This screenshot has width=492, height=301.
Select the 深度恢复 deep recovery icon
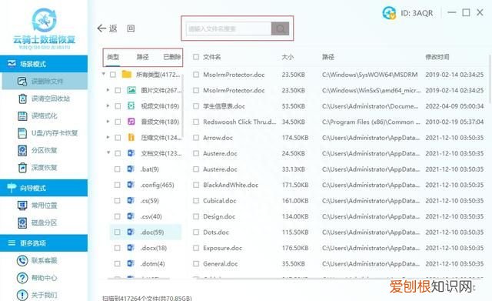click(x=22, y=168)
